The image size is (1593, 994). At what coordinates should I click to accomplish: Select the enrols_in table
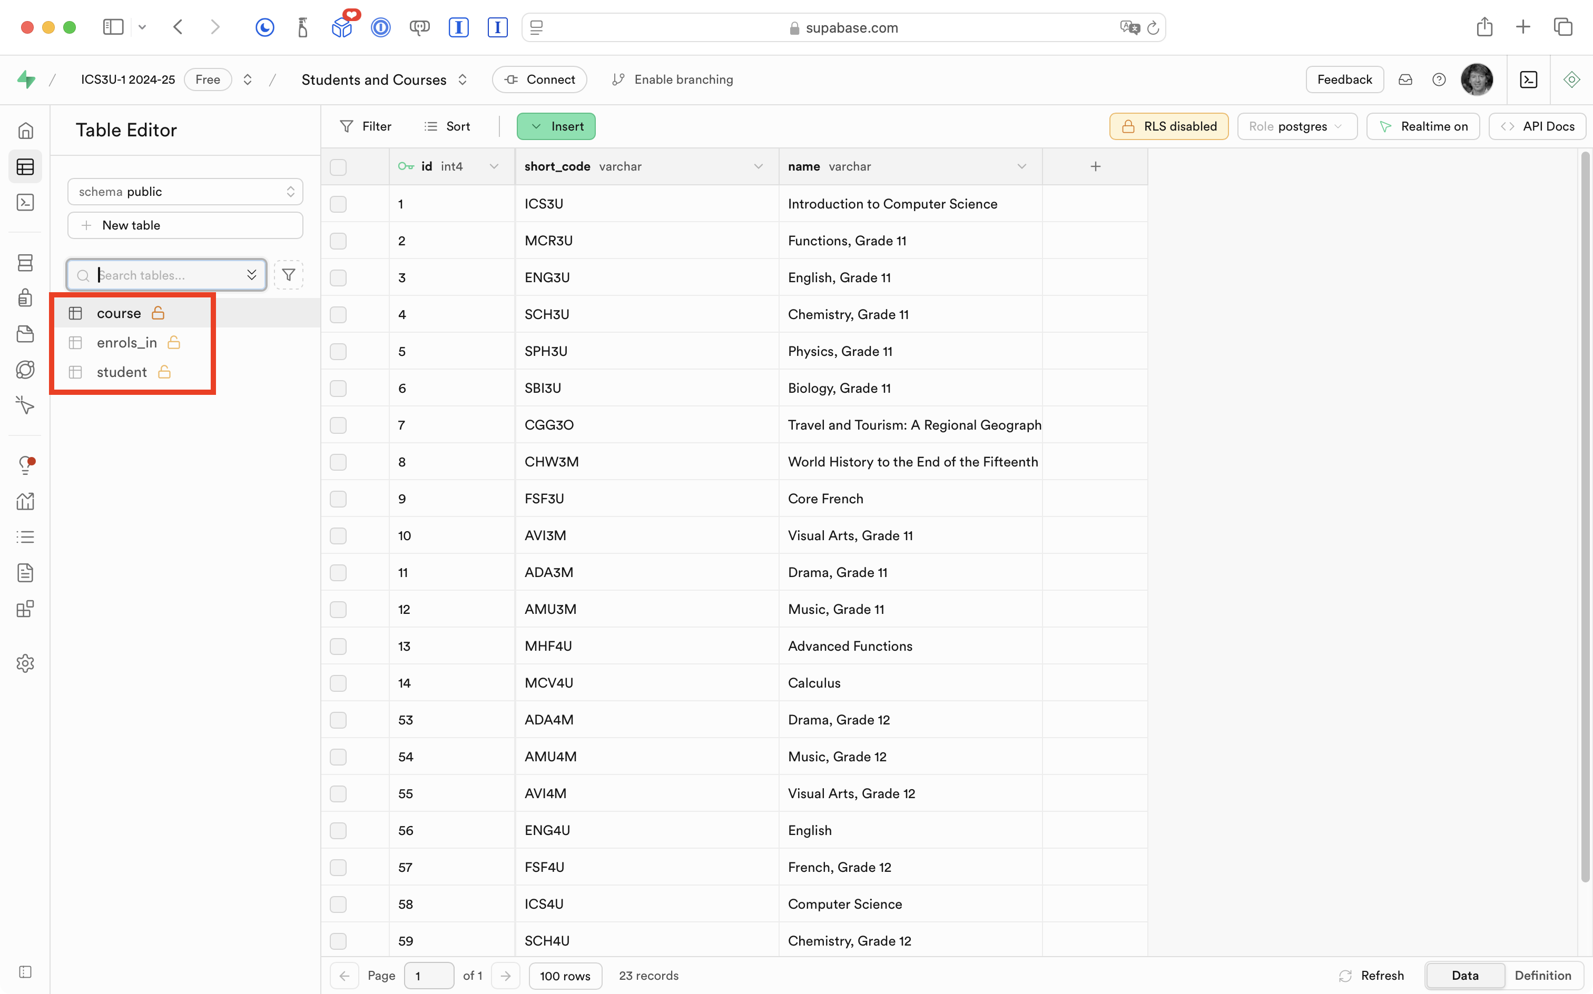click(x=127, y=343)
